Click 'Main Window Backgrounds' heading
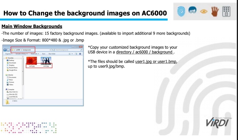Image resolution: width=238 pixels, height=140 pixels. [32, 26]
